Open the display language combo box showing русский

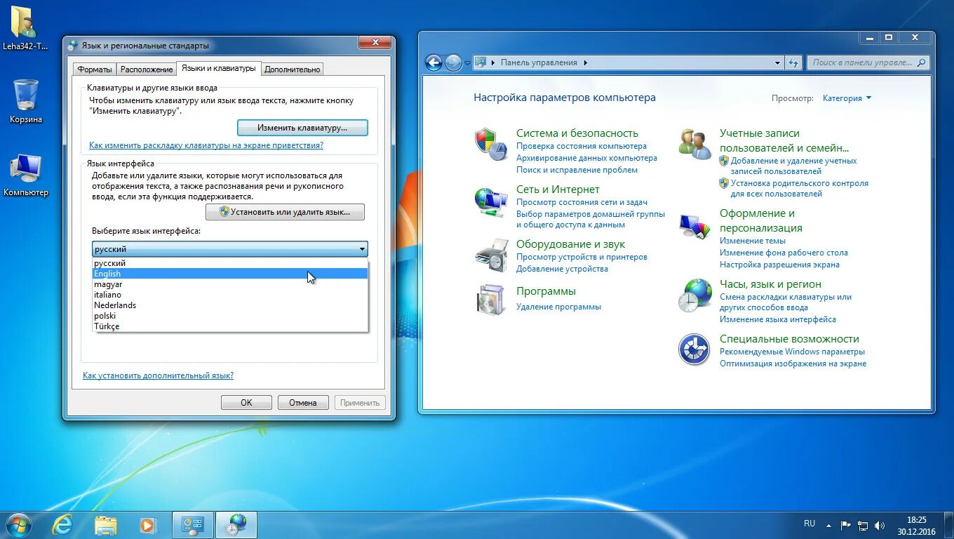click(x=230, y=249)
